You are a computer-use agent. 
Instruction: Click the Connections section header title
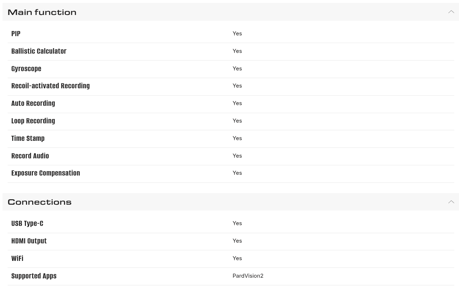tap(39, 202)
